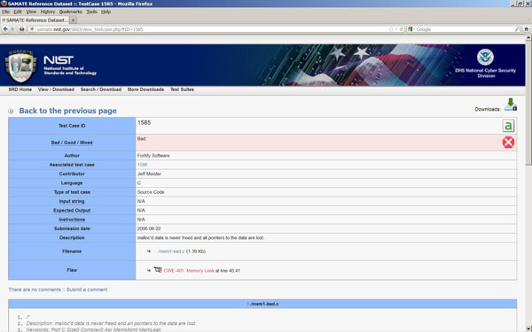Click the red X bad status icon
Screen dimensions: 532x332
508,143
